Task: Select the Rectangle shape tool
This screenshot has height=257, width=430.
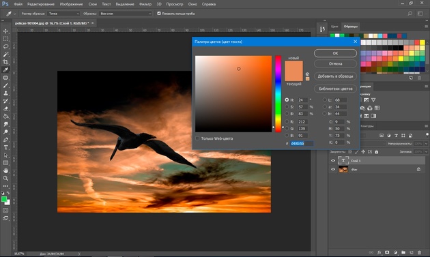Action: point(5,163)
